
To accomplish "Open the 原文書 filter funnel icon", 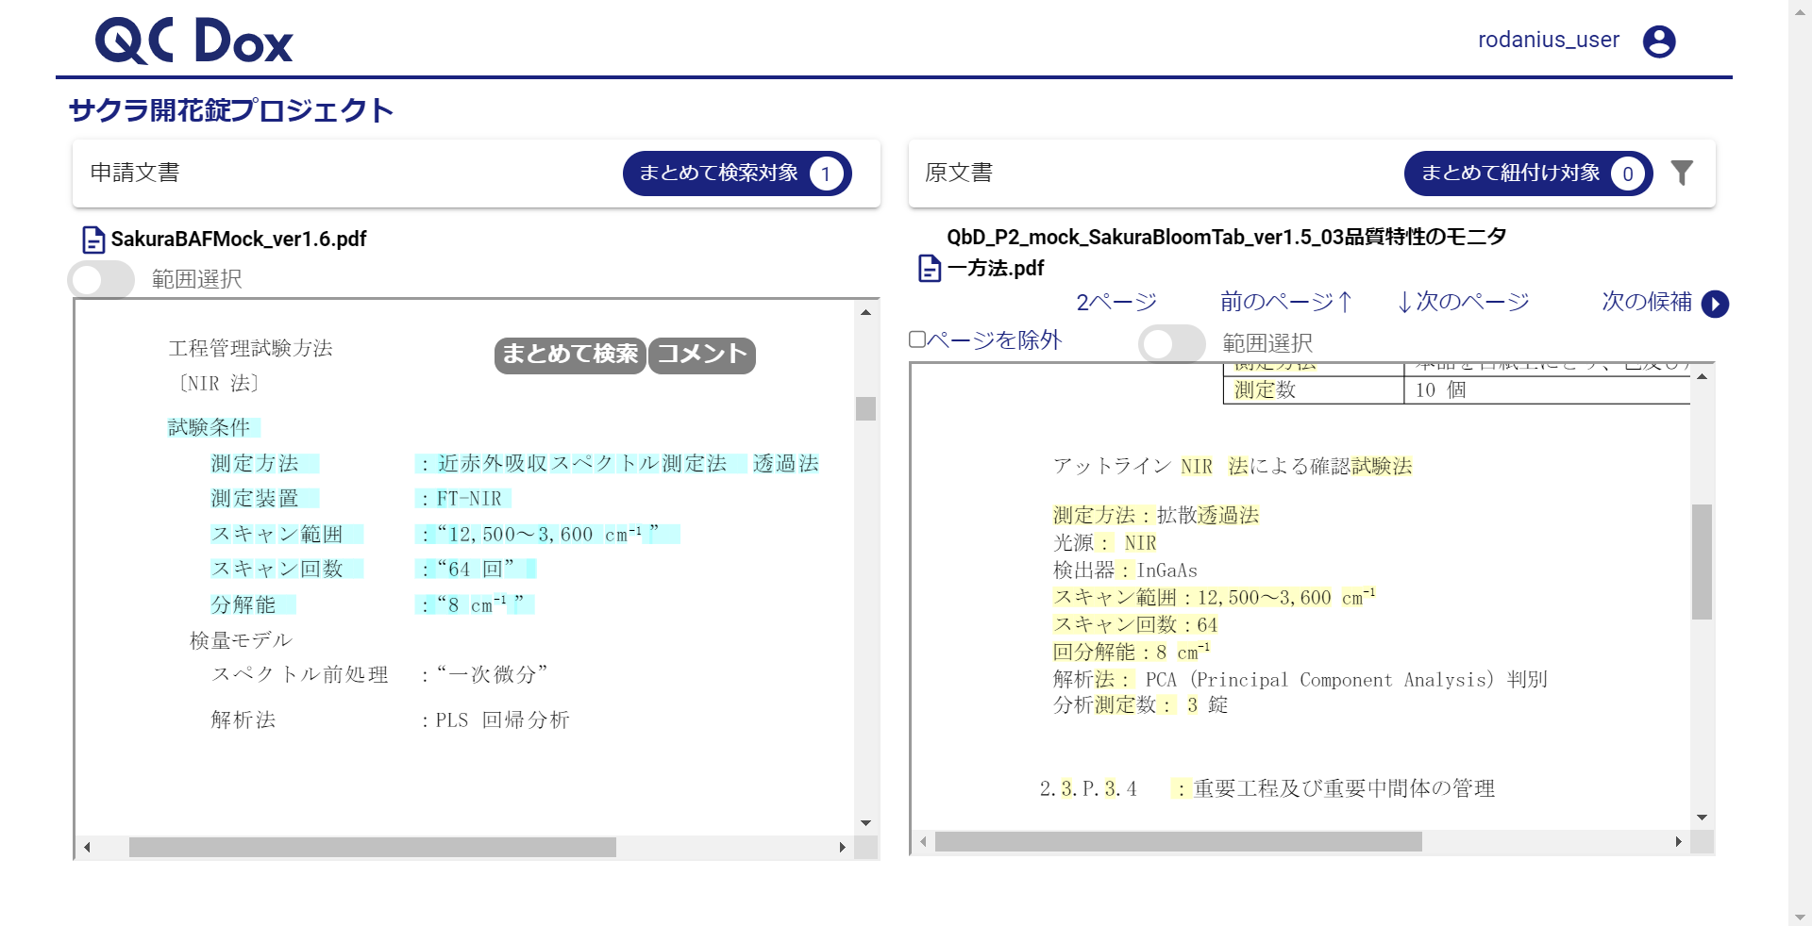I will click(x=1682, y=173).
